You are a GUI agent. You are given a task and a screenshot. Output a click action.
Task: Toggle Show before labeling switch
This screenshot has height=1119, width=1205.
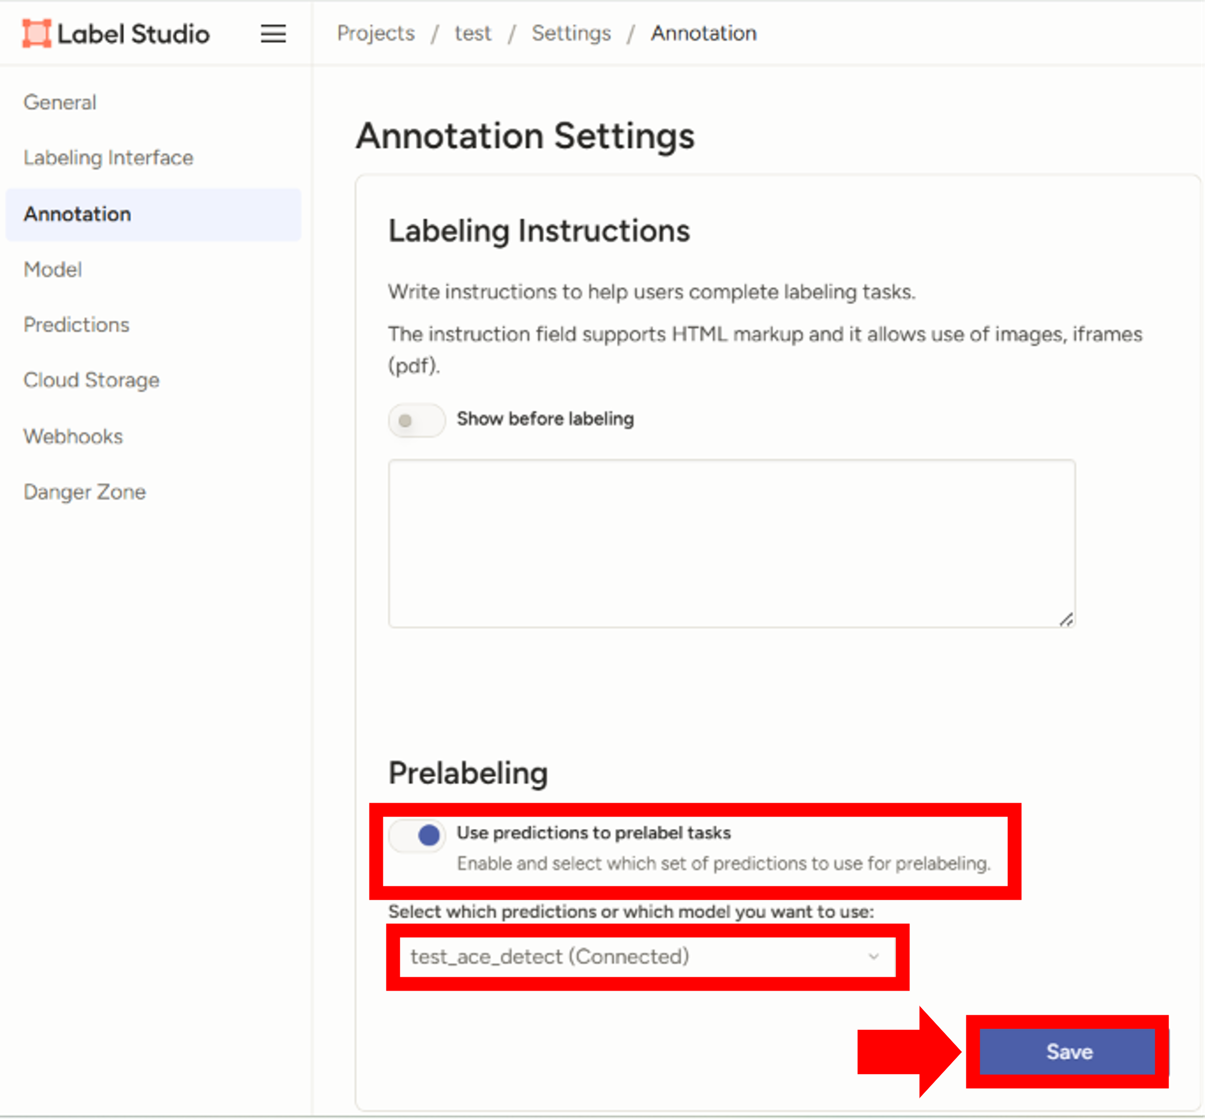click(x=416, y=420)
